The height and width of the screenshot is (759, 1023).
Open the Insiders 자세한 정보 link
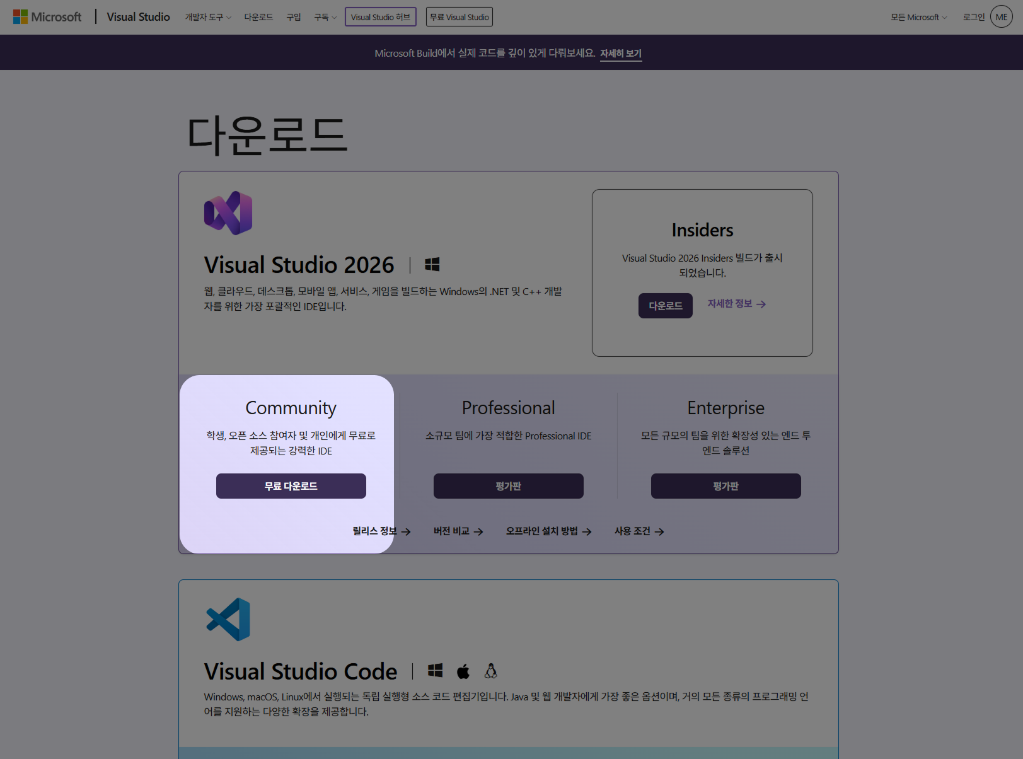(737, 304)
